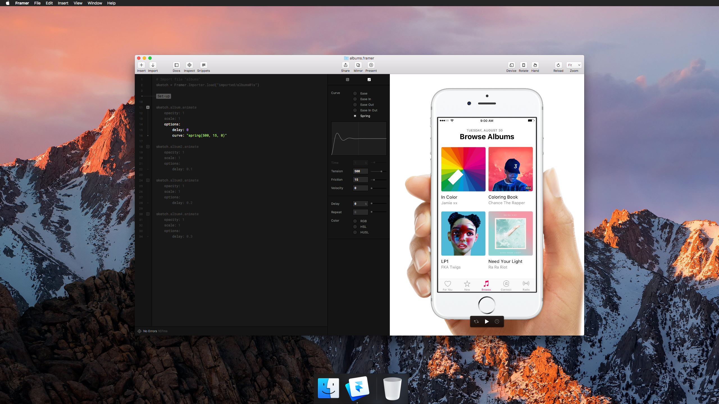Choose the Spring curve radio button
The image size is (719, 404).
point(355,116)
